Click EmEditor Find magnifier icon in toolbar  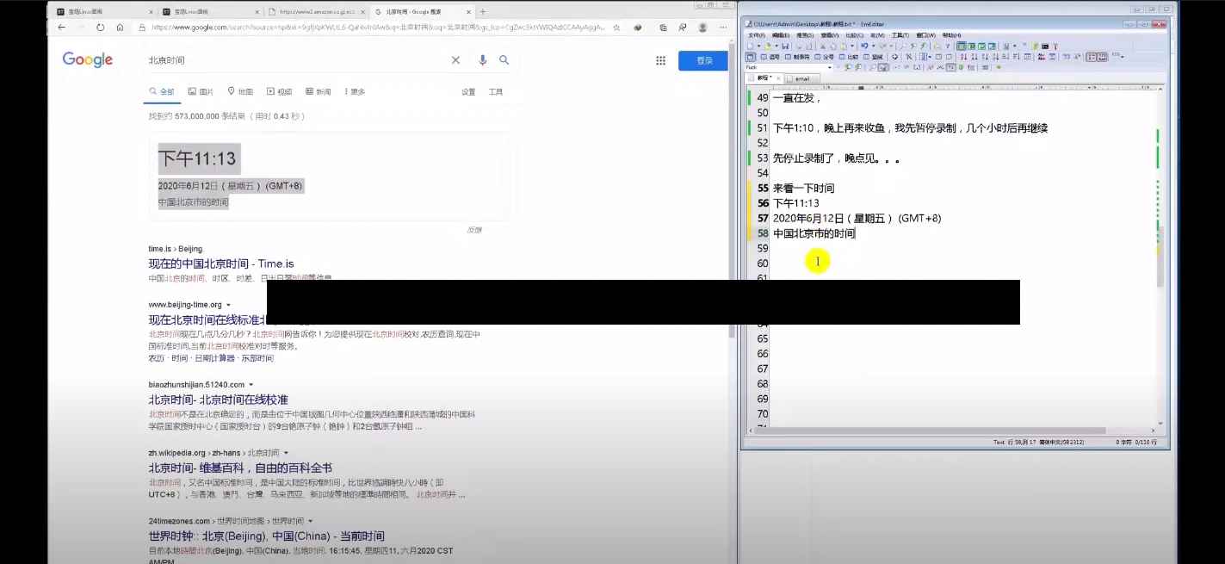pos(903,46)
